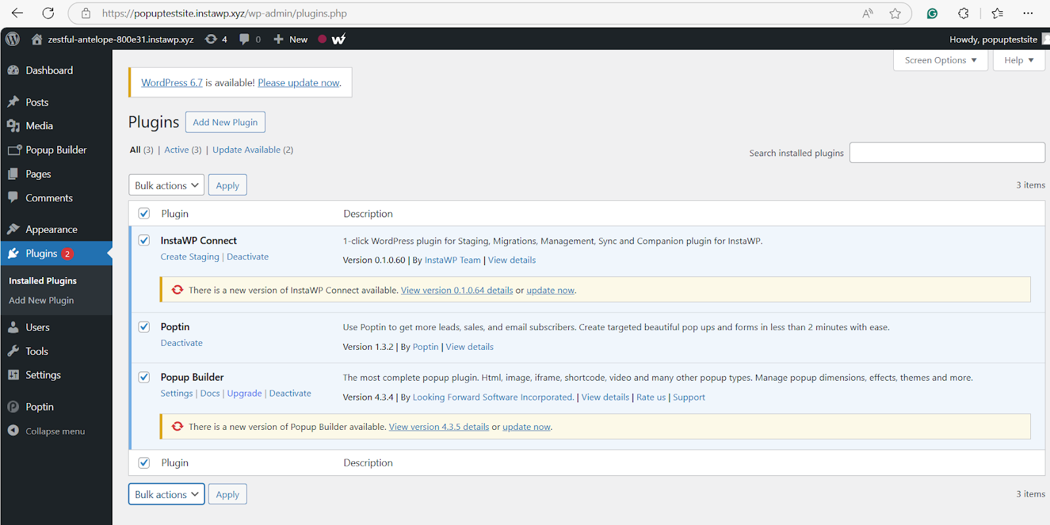The width and height of the screenshot is (1050, 525).
Task: Click the Collapse menu arrow icon
Action: click(x=13, y=430)
